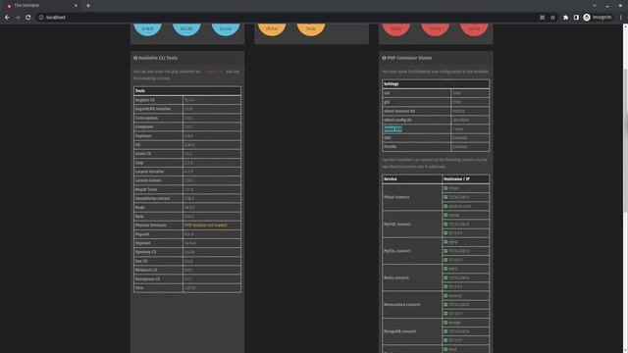Select the Stylelint tool row
Screen dimensions: 628x353
point(187,243)
